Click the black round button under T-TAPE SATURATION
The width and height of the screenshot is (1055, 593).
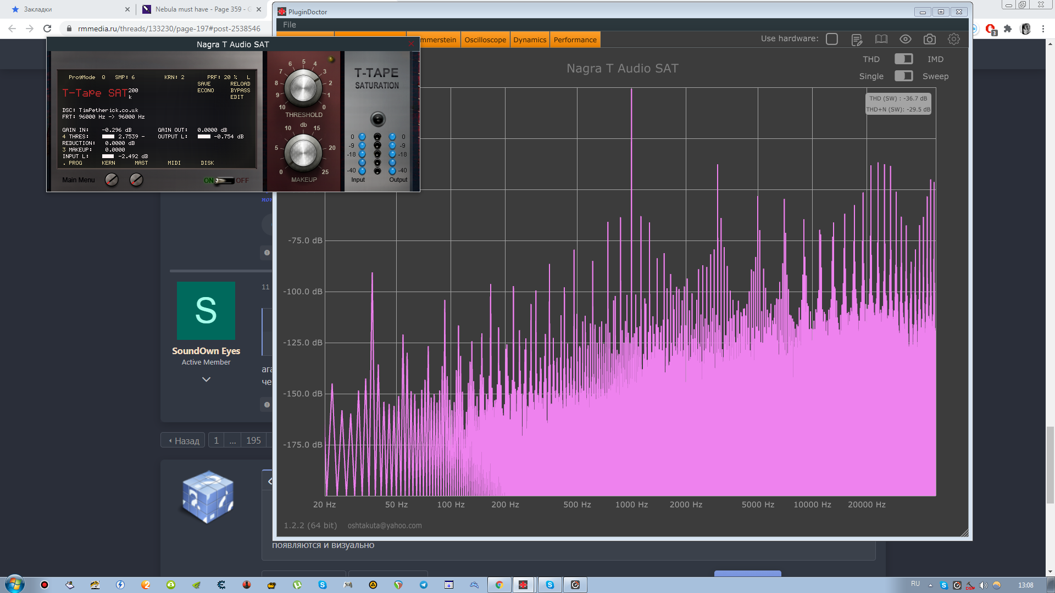click(x=377, y=119)
